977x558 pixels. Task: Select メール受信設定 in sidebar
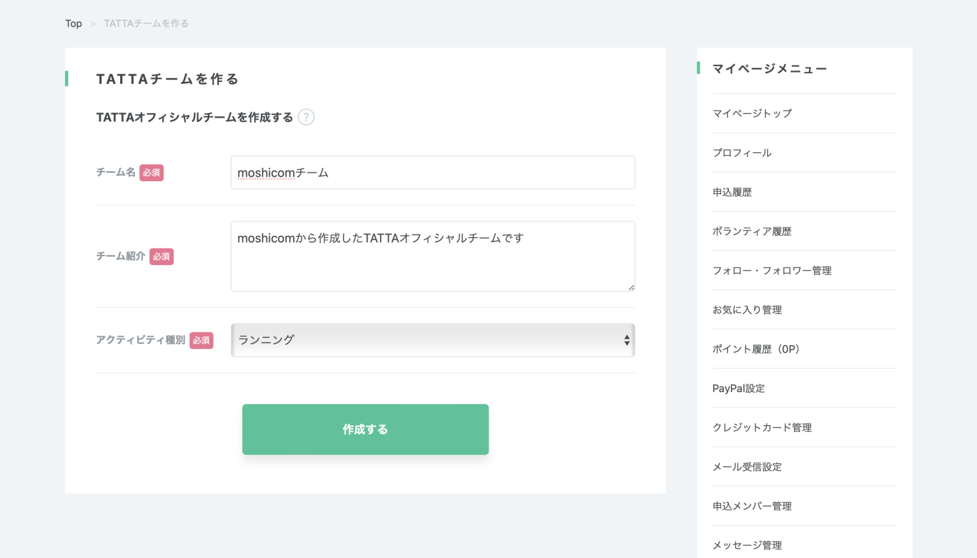[x=747, y=467]
